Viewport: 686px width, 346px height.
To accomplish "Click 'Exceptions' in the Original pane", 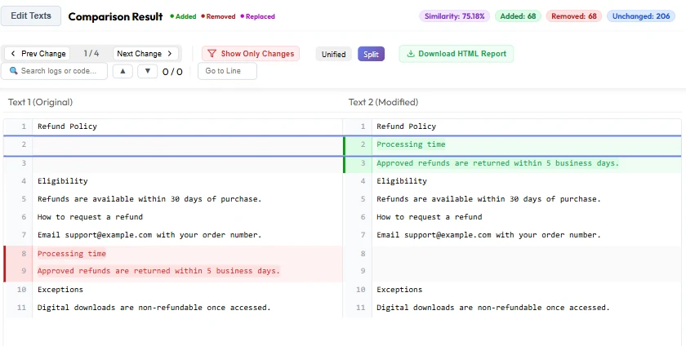I will (60, 290).
